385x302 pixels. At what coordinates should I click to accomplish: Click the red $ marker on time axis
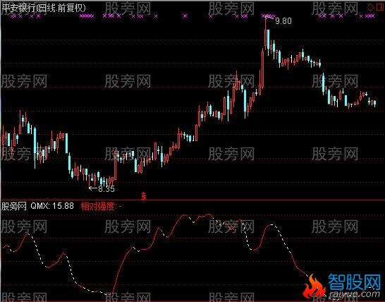[x=144, y=196]
